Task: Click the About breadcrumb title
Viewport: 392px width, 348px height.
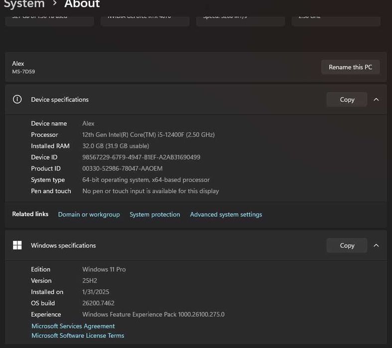Action: [82, 4]
